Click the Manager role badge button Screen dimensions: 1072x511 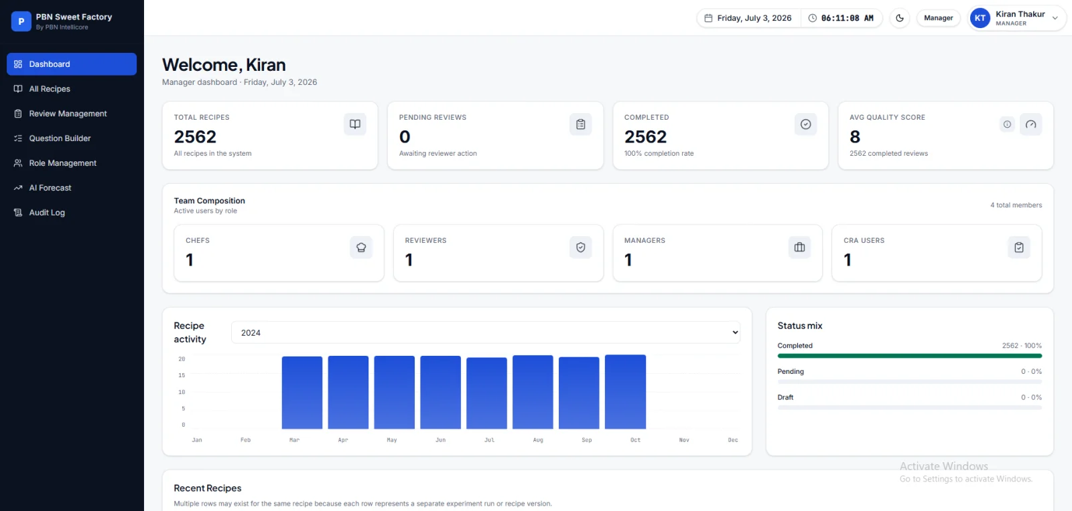click(x=939, y=18)
